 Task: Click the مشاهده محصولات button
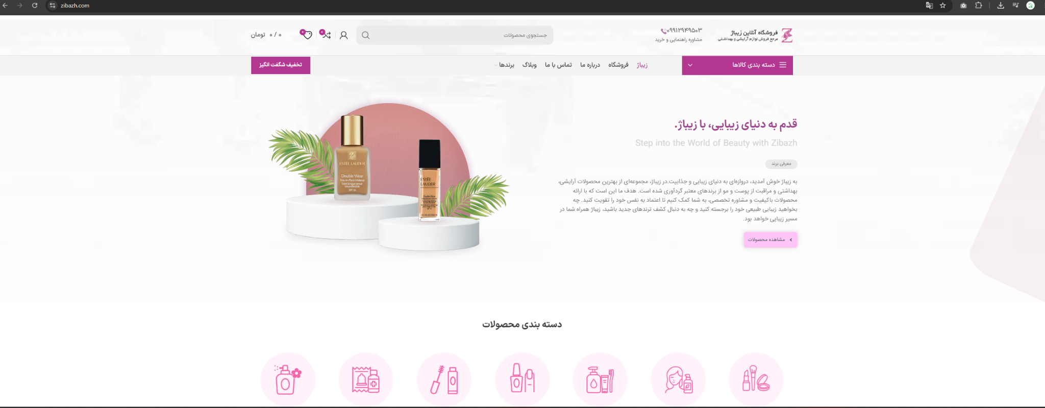pyautogui.click(x=770, y=239)
